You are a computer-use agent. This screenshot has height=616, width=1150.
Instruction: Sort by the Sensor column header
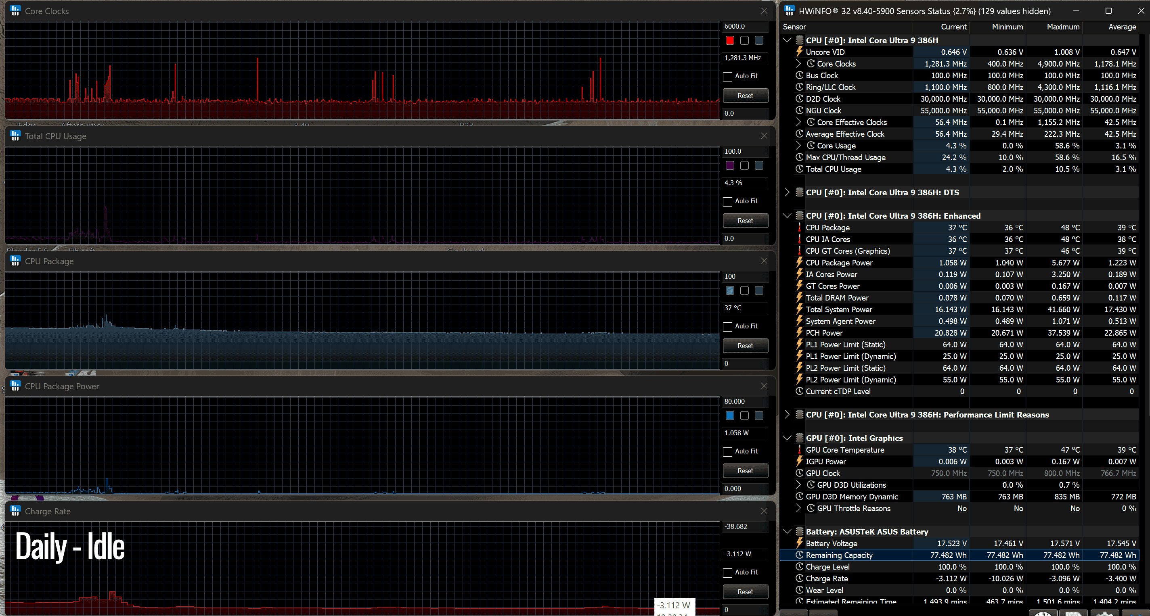click(x=847, y=27)
